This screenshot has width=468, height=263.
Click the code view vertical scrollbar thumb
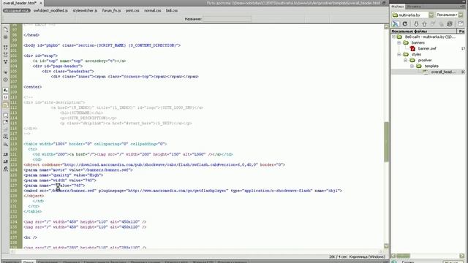[386, 142]
